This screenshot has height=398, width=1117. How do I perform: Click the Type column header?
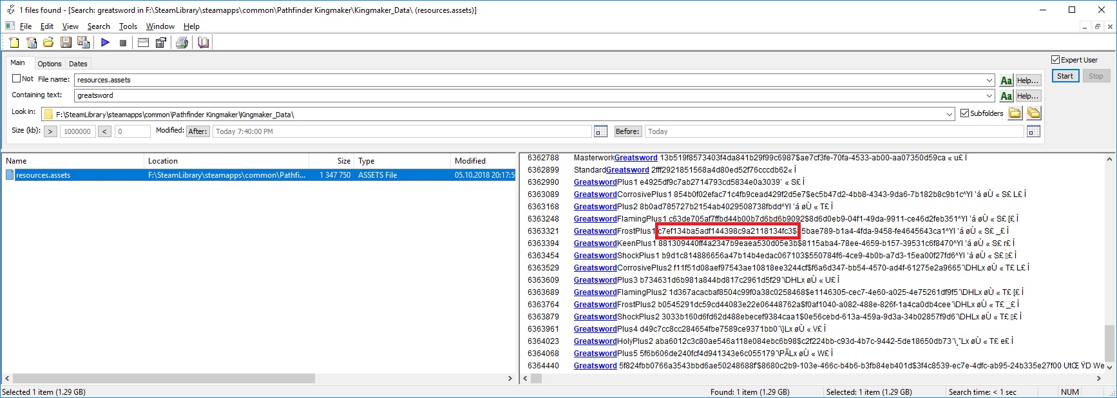(x=402, y=161)
